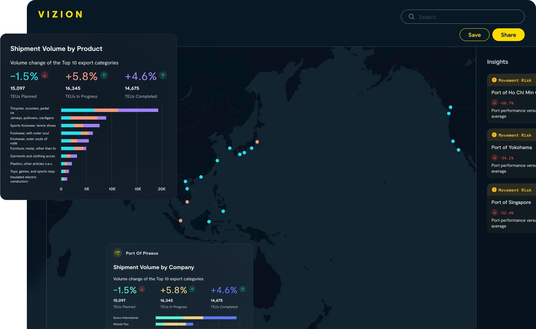The image size is (536, 329).
Task: Click the warning icon on Port of Singapore card
Action: tap(494, 190)
